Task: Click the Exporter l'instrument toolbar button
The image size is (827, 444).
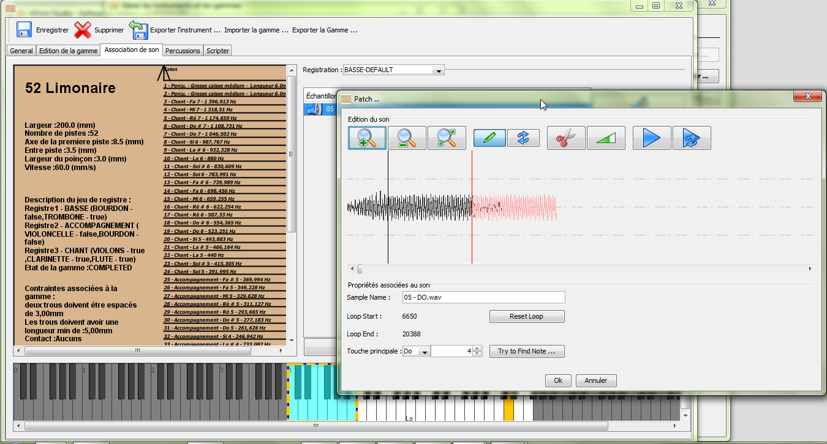Action: [175, 30]
